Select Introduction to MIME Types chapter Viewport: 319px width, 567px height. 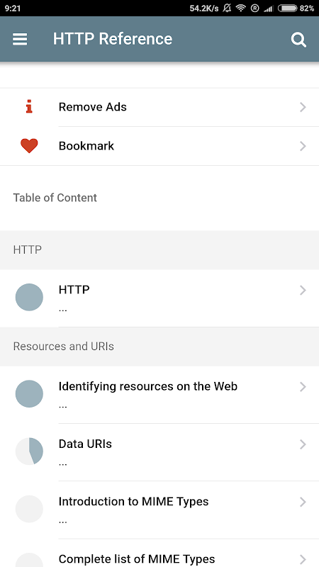pyautogui.click(x=159, y=510)
